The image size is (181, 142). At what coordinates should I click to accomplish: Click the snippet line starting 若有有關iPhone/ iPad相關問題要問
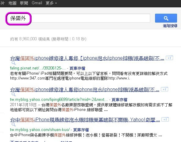[x=89, y=73]
